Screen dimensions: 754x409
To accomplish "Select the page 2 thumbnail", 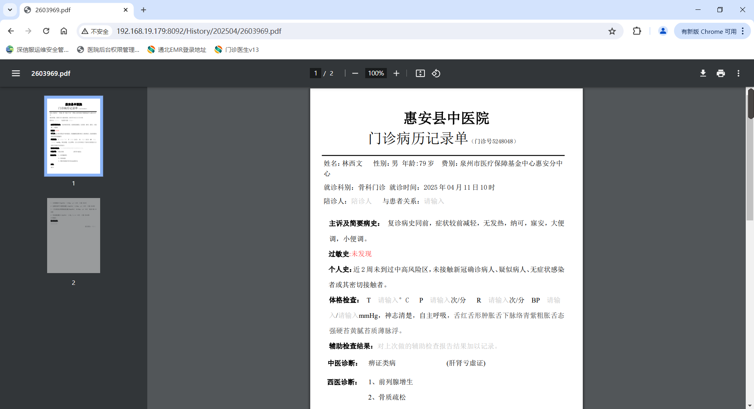I will (73, 235).
